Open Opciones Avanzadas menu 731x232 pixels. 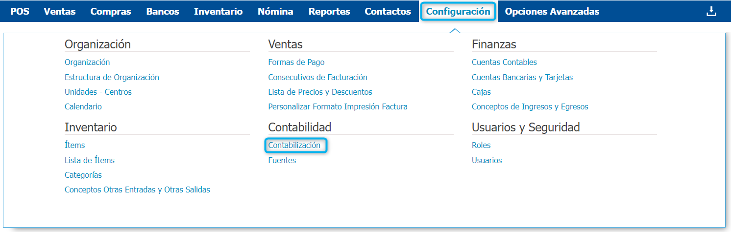click(552, 11)
